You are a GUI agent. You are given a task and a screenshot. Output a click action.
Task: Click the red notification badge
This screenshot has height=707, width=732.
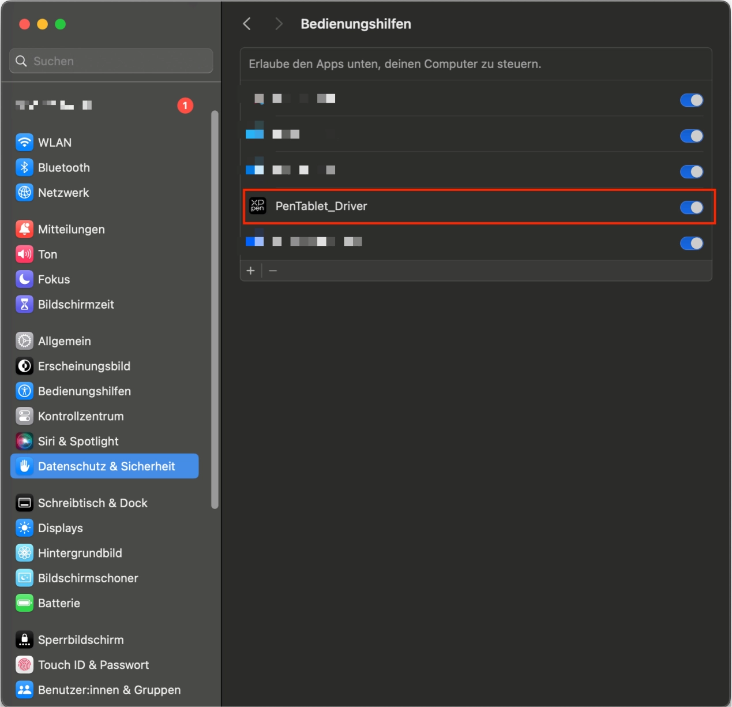click(185, 106)
